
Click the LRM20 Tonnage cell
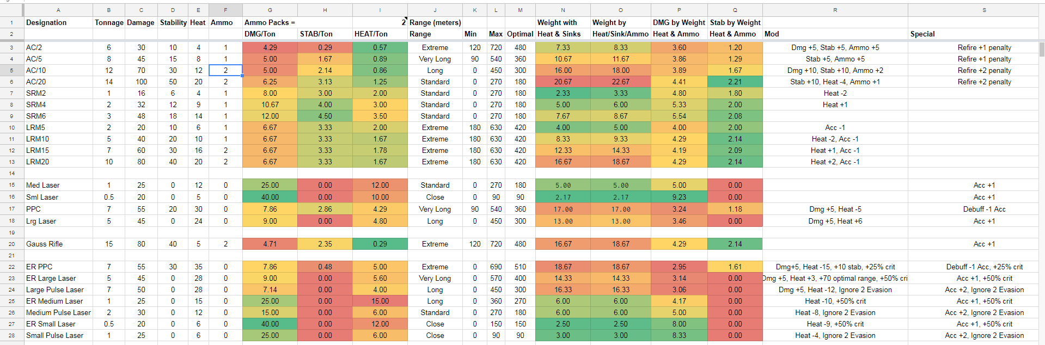point(109,162)
